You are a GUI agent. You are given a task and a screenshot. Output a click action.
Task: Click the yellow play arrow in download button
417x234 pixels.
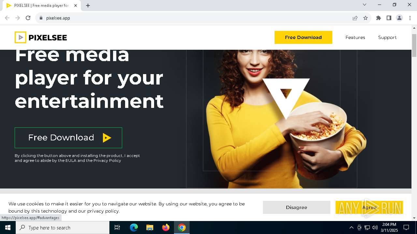pos(107,138)
